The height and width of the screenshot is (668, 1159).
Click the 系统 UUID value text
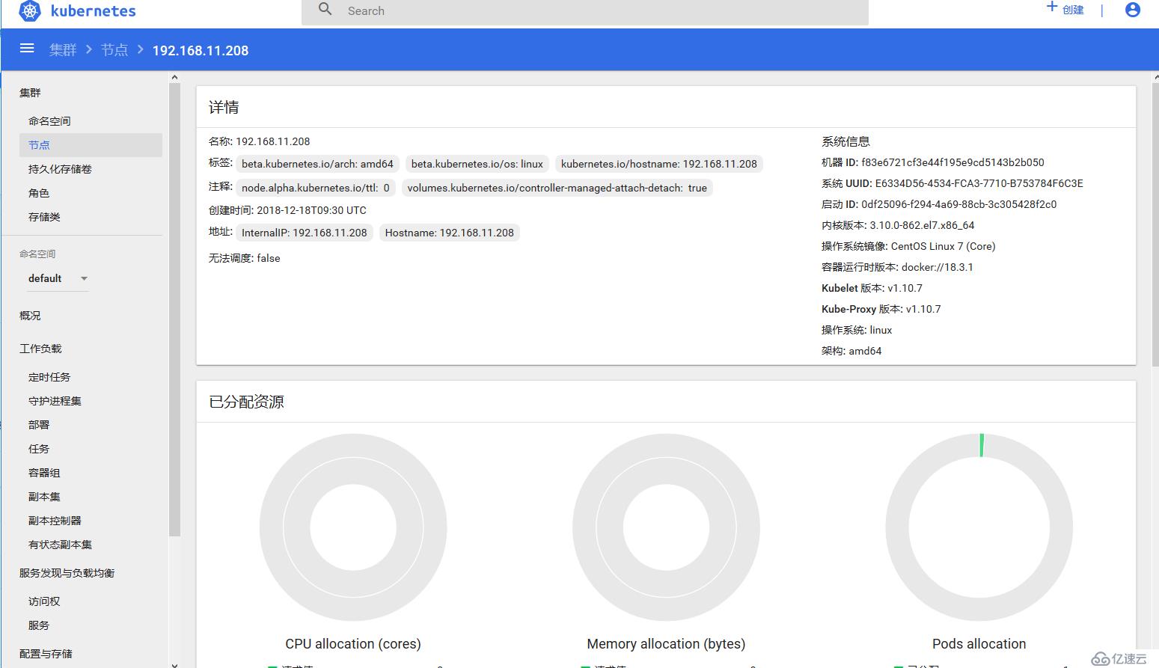(x=979, y=183)
